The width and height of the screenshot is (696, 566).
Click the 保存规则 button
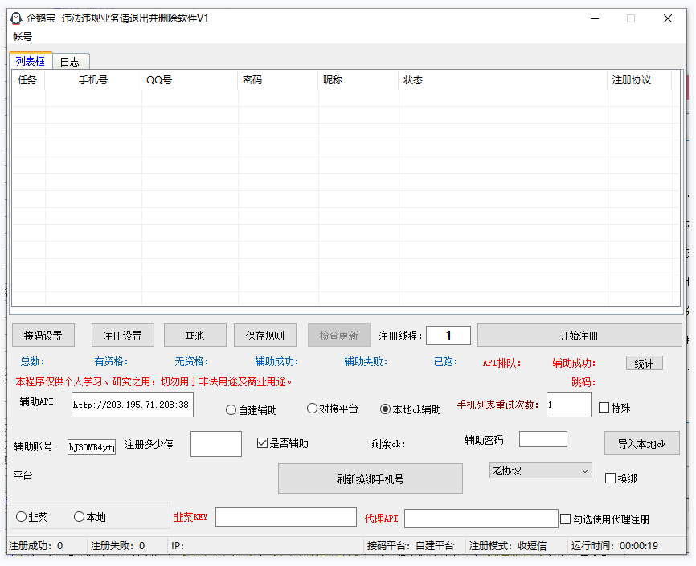click(x=265, y=336)
